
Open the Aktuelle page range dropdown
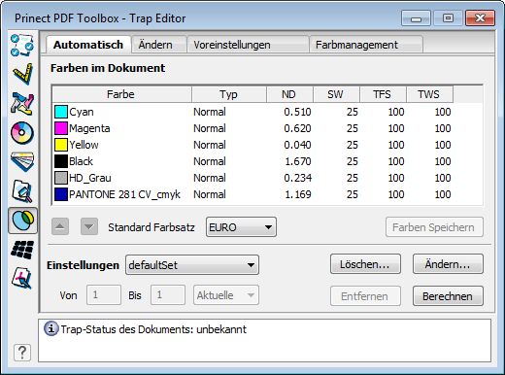(x=226, y=295)
